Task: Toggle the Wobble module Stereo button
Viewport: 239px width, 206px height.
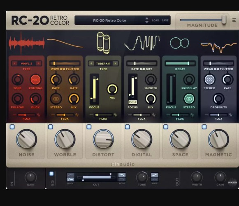Action: (x=56, y=99)
